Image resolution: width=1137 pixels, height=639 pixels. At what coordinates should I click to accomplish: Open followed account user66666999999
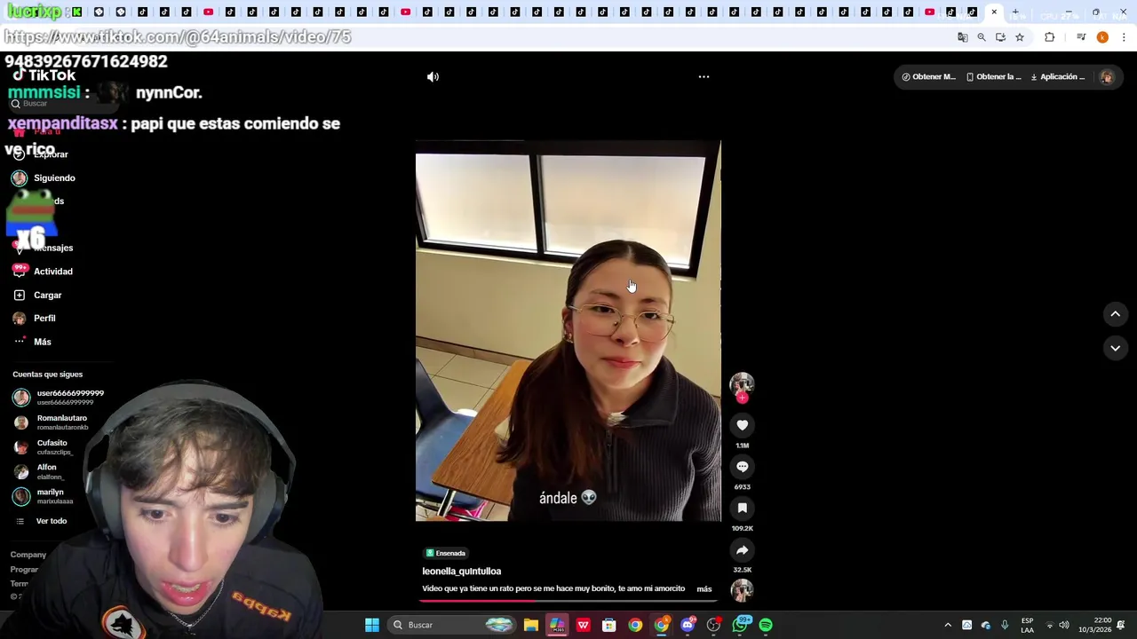point(60,398)
